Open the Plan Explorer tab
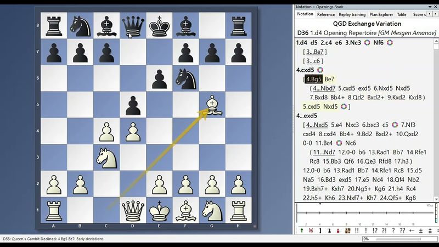This screenshot has height=247, width=439. pos(381,15)
